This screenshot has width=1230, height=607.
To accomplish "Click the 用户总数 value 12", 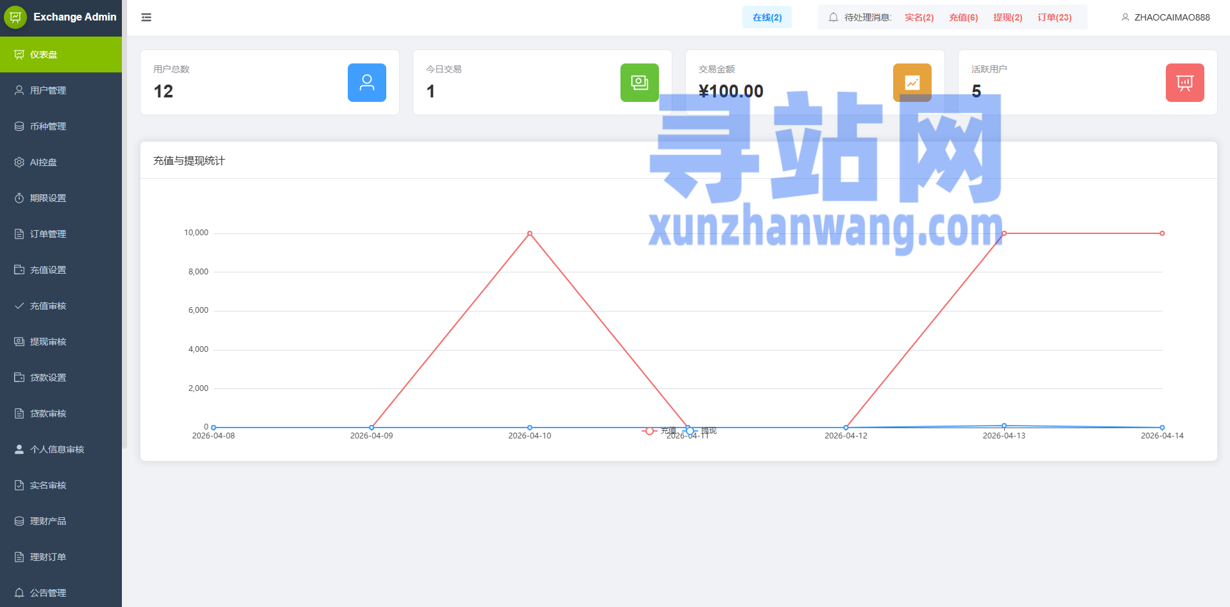I will 163,91.
